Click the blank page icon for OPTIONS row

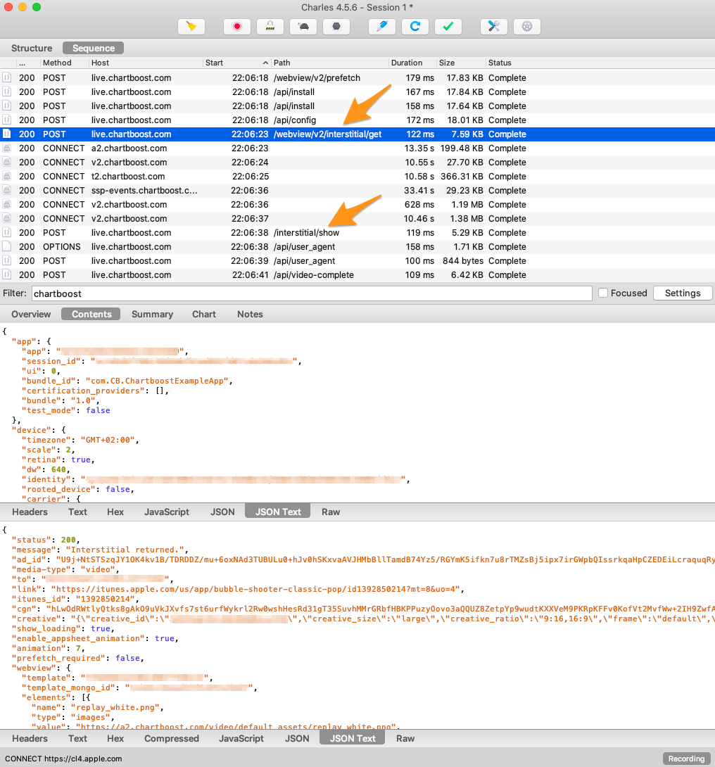[x=7, y=247]
